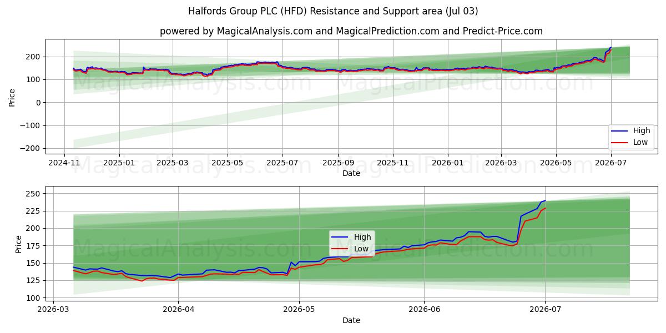Click top chart x-axis label '2026-07'

pyautogui.click(x=612, y=162)
